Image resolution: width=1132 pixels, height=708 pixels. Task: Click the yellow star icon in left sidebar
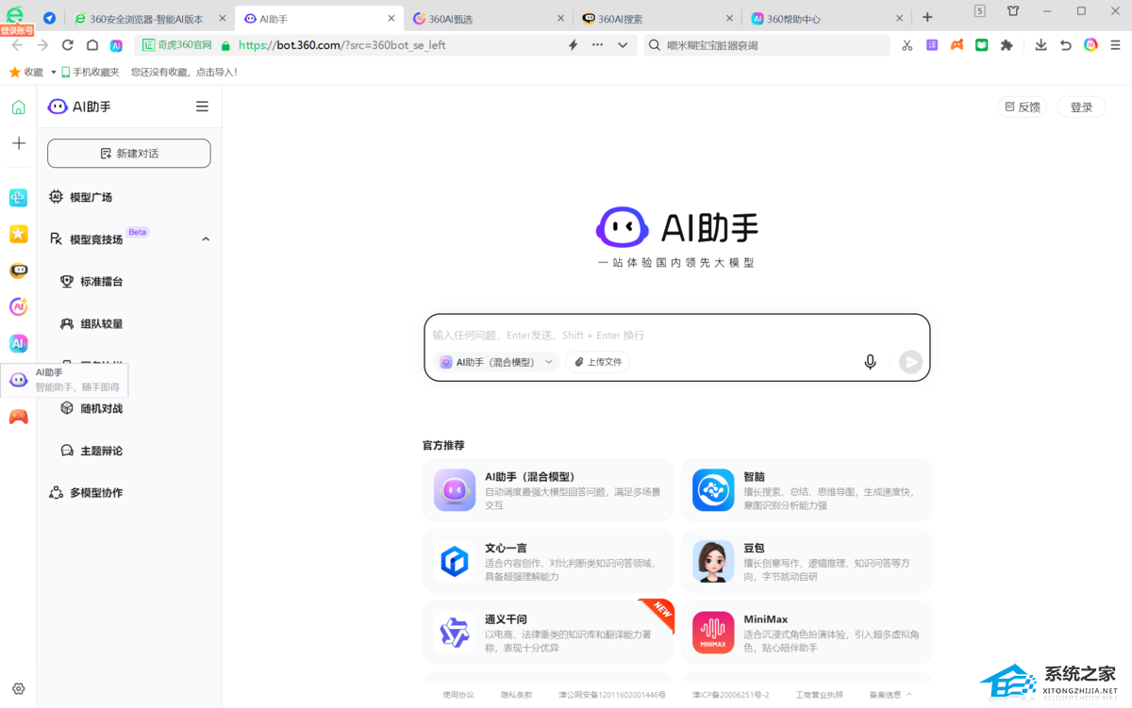tap(18, 234)
